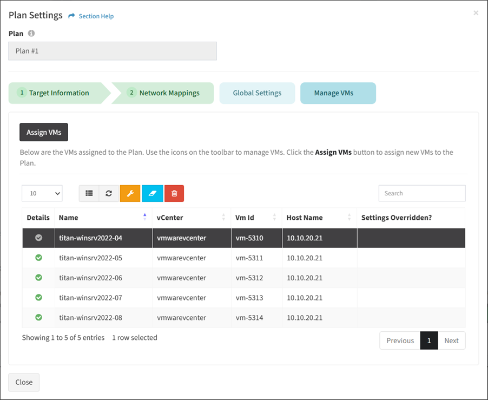Open the page length dropdown showing 10
Viewport: 488px width, 400px height.
pos(42,193)
